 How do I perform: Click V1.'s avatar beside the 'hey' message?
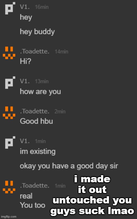click(10, 8)
